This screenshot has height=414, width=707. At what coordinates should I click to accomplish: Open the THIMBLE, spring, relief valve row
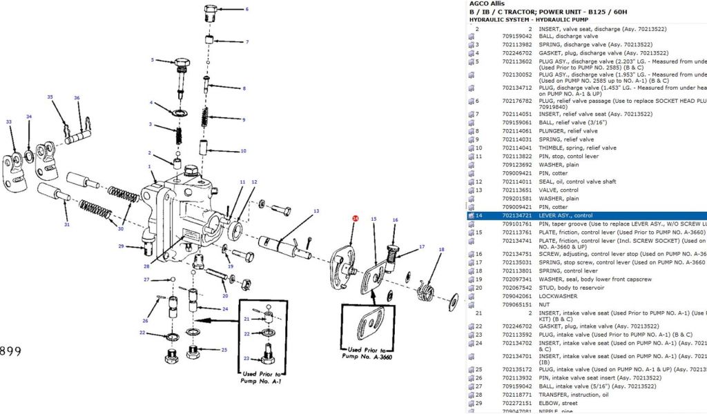[x=577, y=148]
